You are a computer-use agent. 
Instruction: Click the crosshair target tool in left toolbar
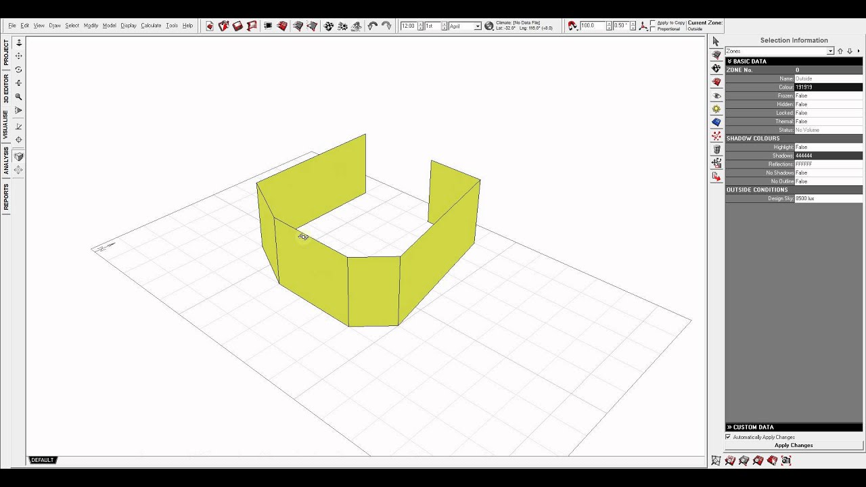click(x=18, y=140)
